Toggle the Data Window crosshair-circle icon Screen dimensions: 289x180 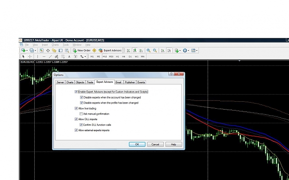(x=48, y=50)
